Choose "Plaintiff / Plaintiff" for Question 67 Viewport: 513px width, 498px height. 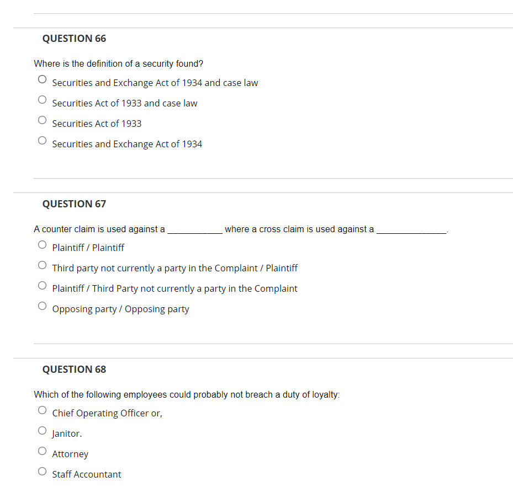coord(42,244)
